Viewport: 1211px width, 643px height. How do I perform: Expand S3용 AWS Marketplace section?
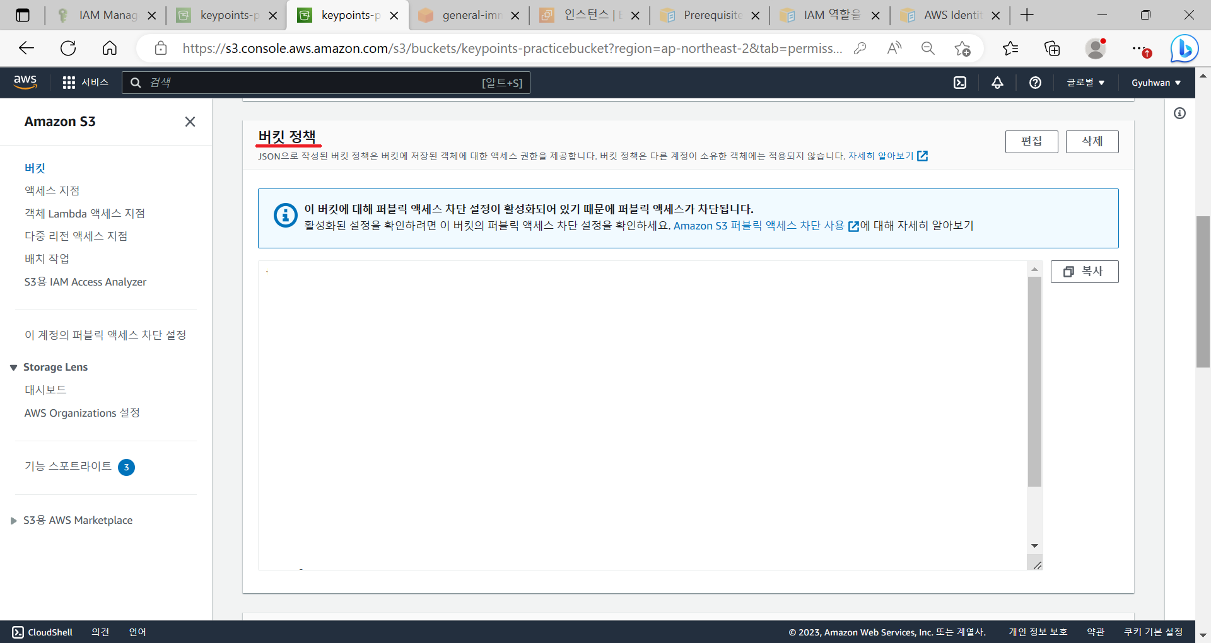[x=13, y=521]
